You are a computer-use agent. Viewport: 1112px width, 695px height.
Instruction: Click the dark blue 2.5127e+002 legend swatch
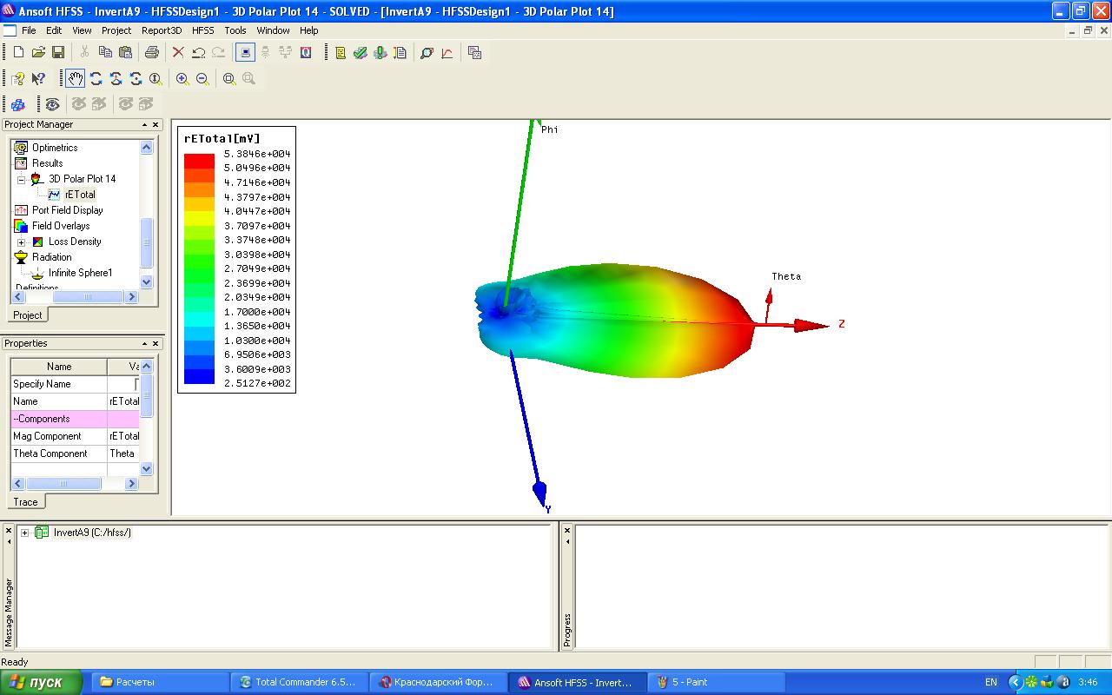click(x=199, y=376)
